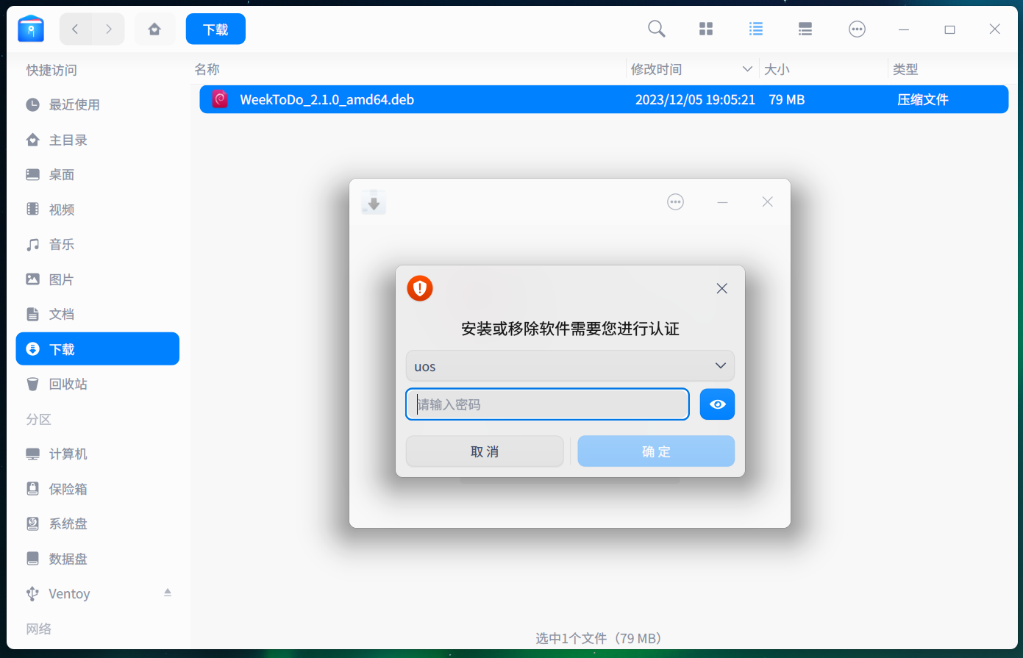Open 桌面 in the sidebar
Viewport: 1023px width, 658px height.
(97, 175)
